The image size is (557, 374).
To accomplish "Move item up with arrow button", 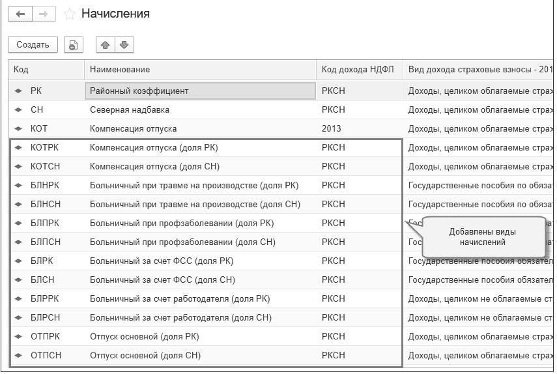I will (x=104, y=45).
